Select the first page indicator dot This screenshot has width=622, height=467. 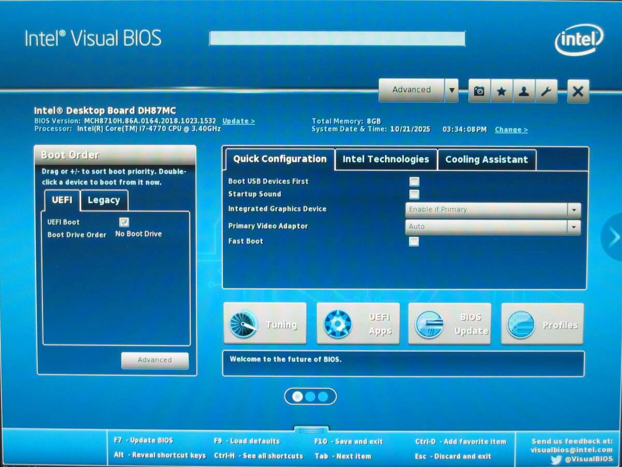coord(298,397)
